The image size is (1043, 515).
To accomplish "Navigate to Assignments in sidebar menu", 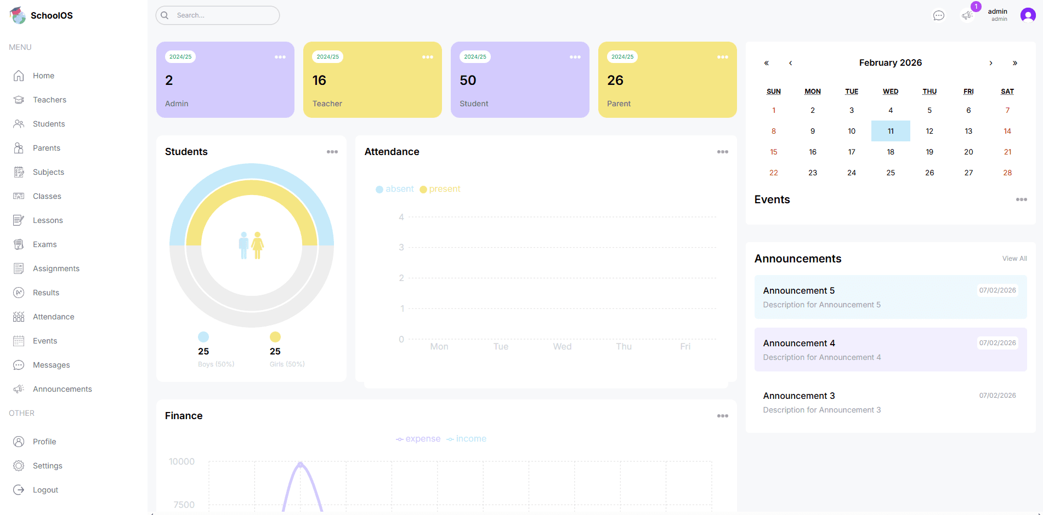I will point(56,268).
